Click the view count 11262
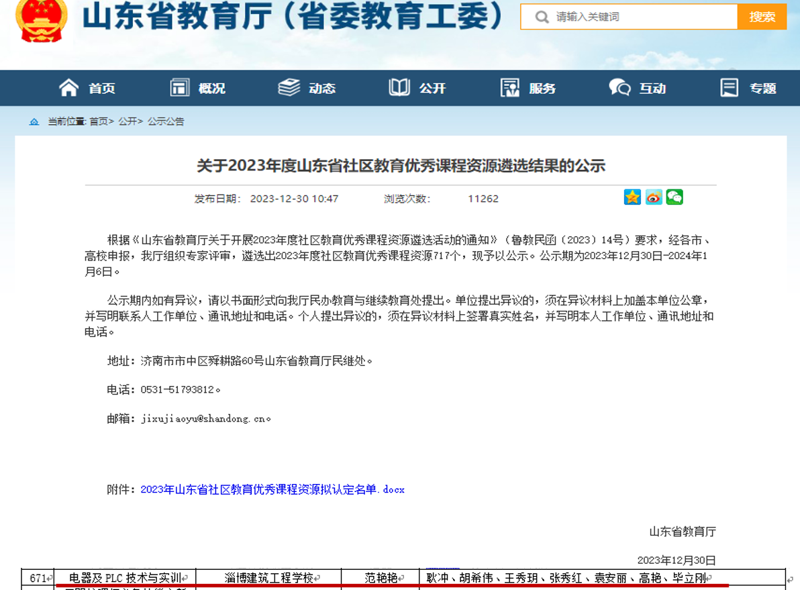 483,199
